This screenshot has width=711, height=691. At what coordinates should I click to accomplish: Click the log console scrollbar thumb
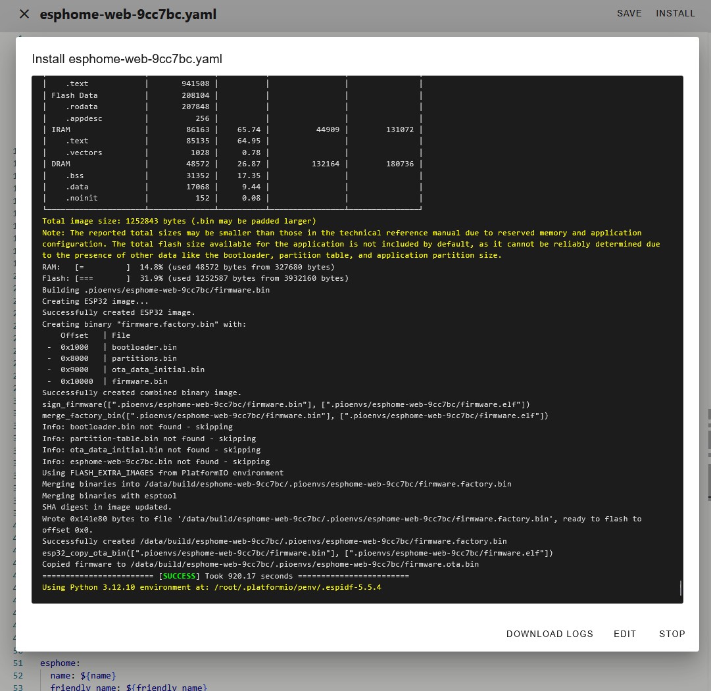click(681, 588)
